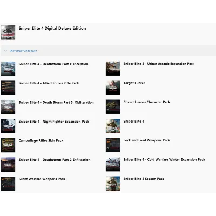The width and height of the screenshot is (216, 216).
Task: Collapse the package contents chevron
Action: [5, 51]
